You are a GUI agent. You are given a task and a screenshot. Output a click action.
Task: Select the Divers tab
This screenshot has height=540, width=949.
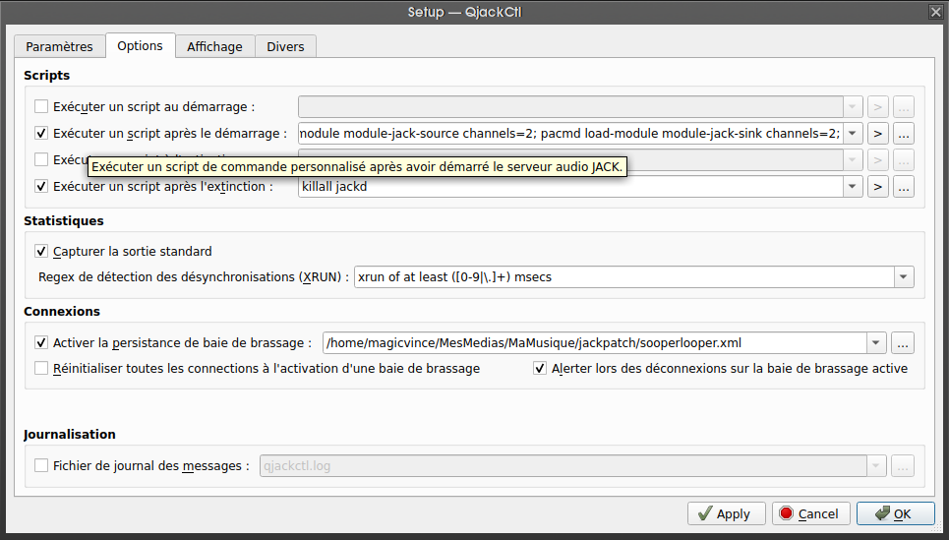(285, 46)
